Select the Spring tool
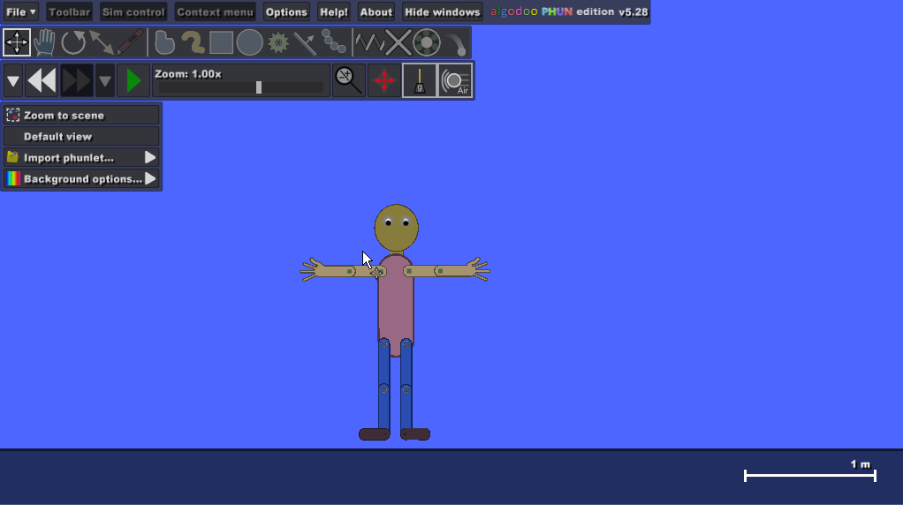 point(369,42)
